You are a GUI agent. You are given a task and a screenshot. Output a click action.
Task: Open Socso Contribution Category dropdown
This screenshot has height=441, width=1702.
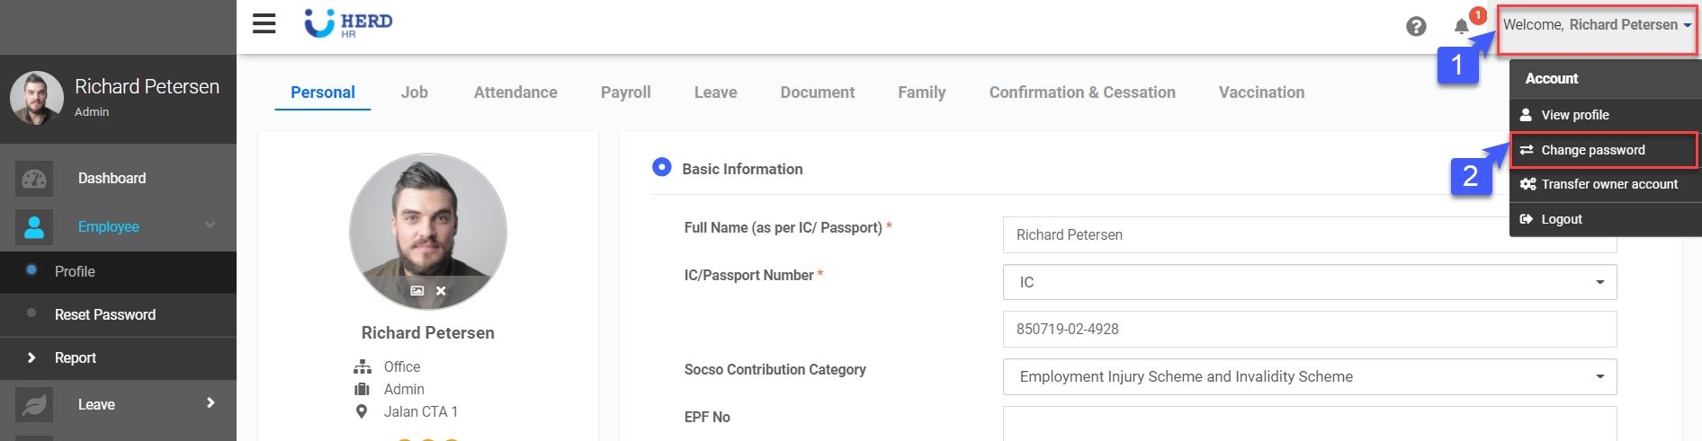[x=1309, y=376]
